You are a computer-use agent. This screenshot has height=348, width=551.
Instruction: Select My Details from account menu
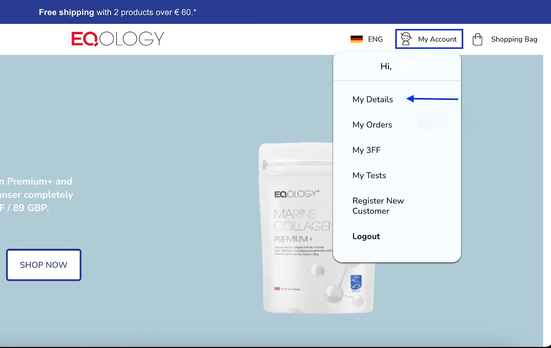point(373,99)
